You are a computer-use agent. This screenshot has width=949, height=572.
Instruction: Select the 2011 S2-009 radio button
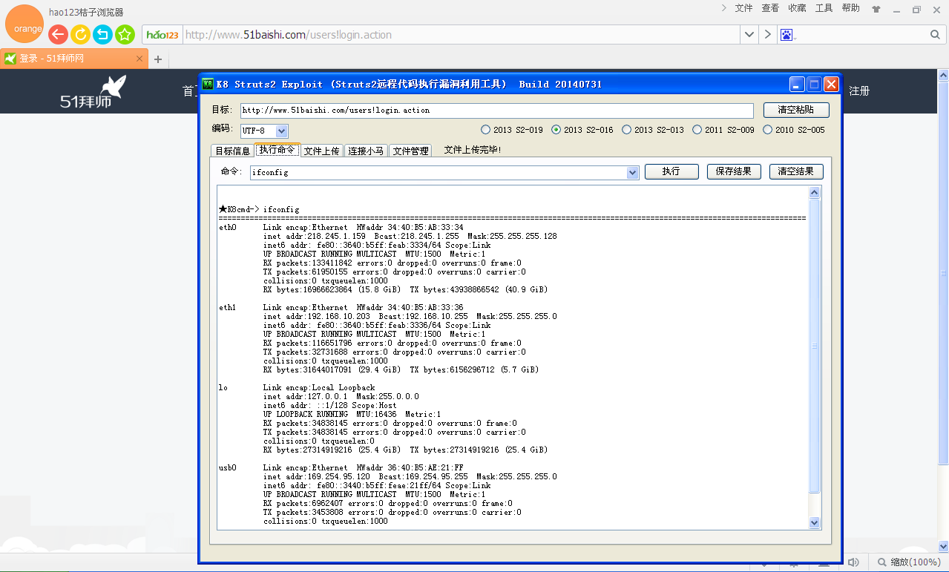(723, 130)
